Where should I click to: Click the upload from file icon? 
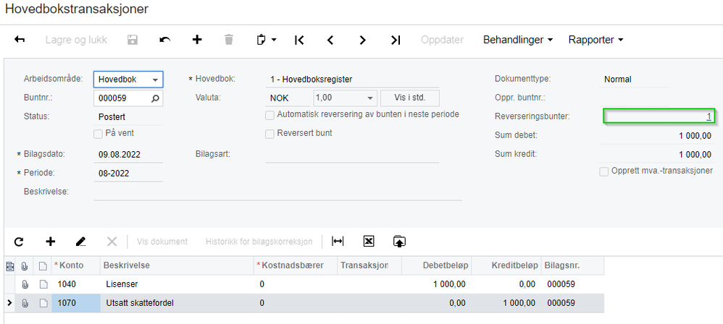[x=399, y=242]
